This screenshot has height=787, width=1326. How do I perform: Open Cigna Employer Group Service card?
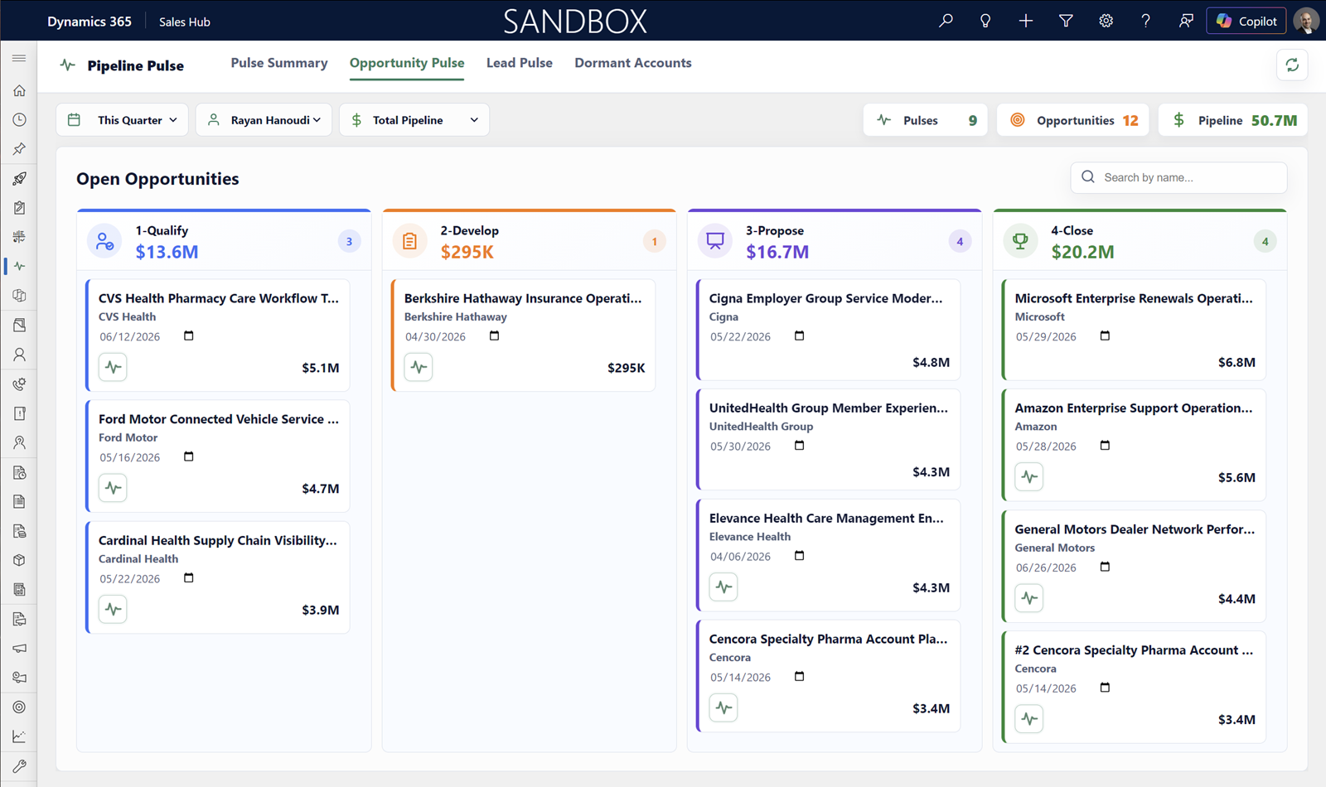pos(829,330)
